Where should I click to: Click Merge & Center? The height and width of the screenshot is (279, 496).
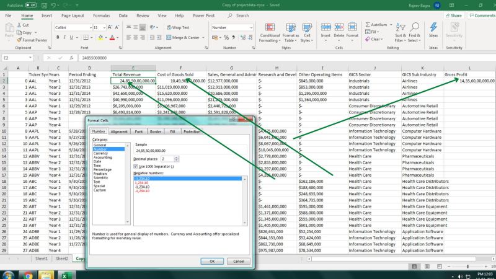click(x=182, y=37)
